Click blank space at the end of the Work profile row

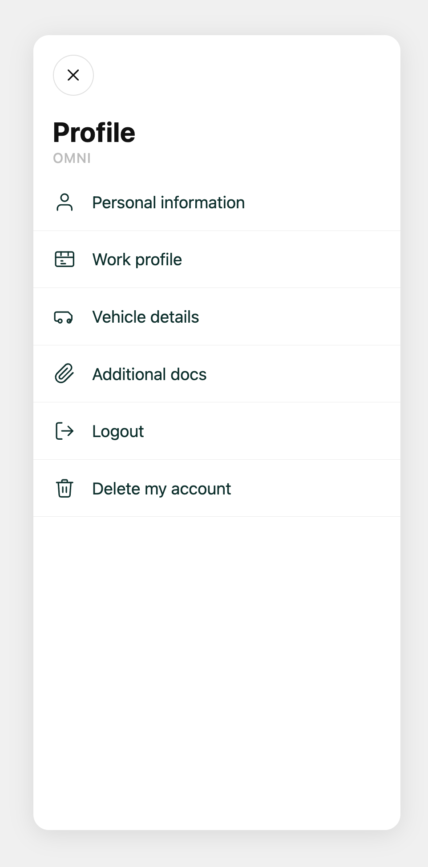click(x=311, y=259)
